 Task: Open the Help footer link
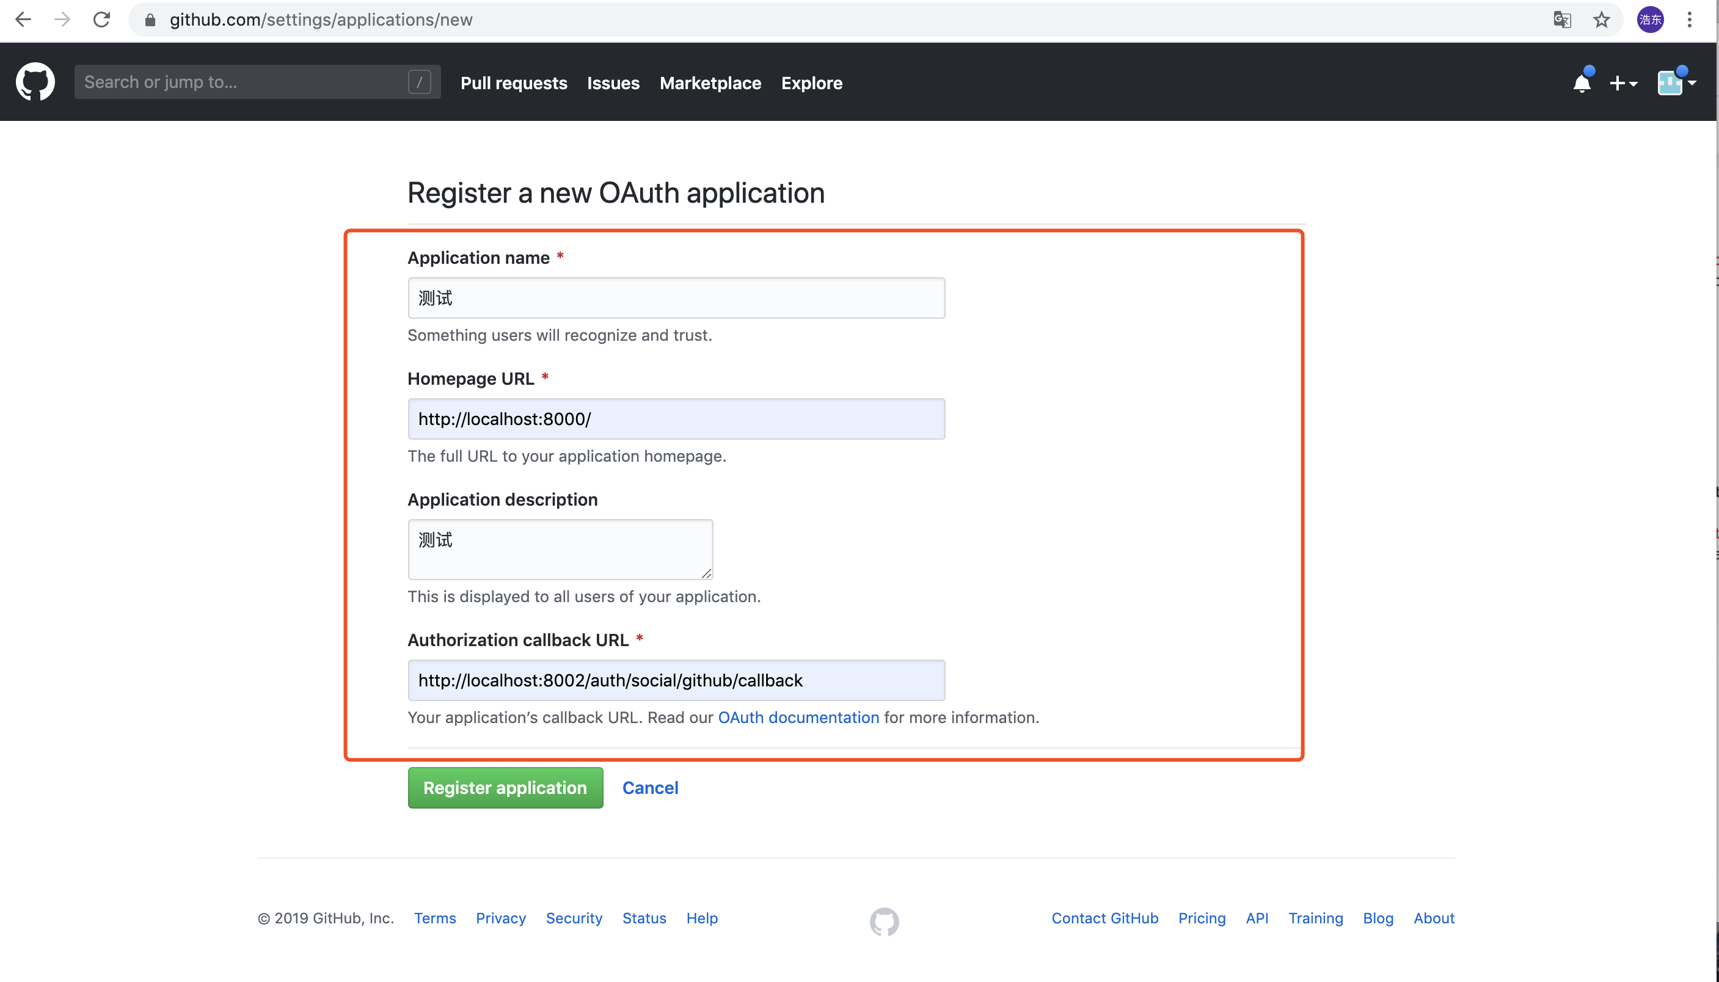(x=702, y=918)
